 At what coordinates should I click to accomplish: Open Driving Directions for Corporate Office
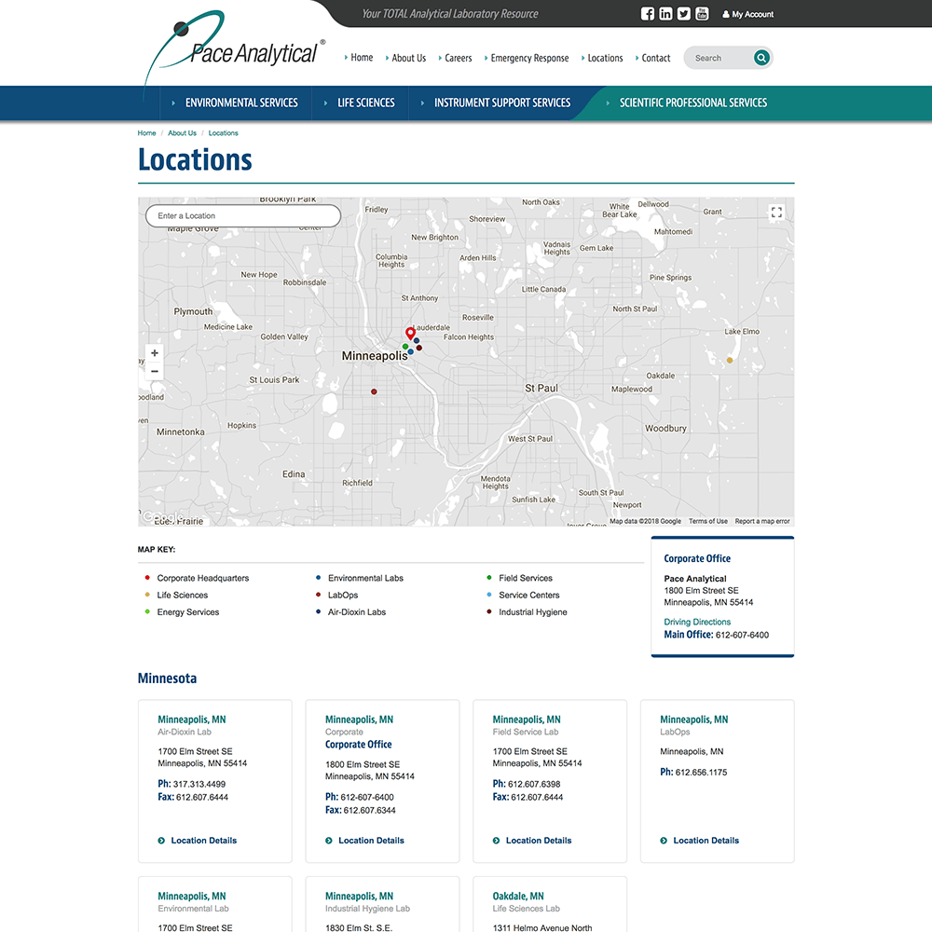697,622
